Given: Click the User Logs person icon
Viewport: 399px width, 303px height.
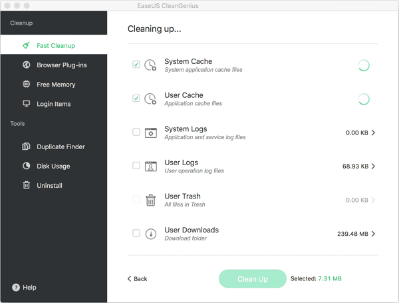Looking at the screenshot, I should tap(151, 166).
